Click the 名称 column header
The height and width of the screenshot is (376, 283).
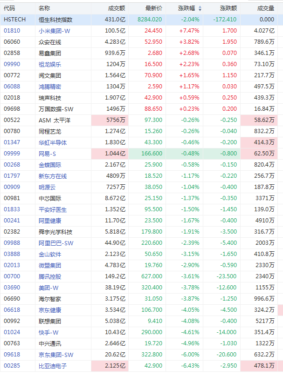click(x=44, y=8)
